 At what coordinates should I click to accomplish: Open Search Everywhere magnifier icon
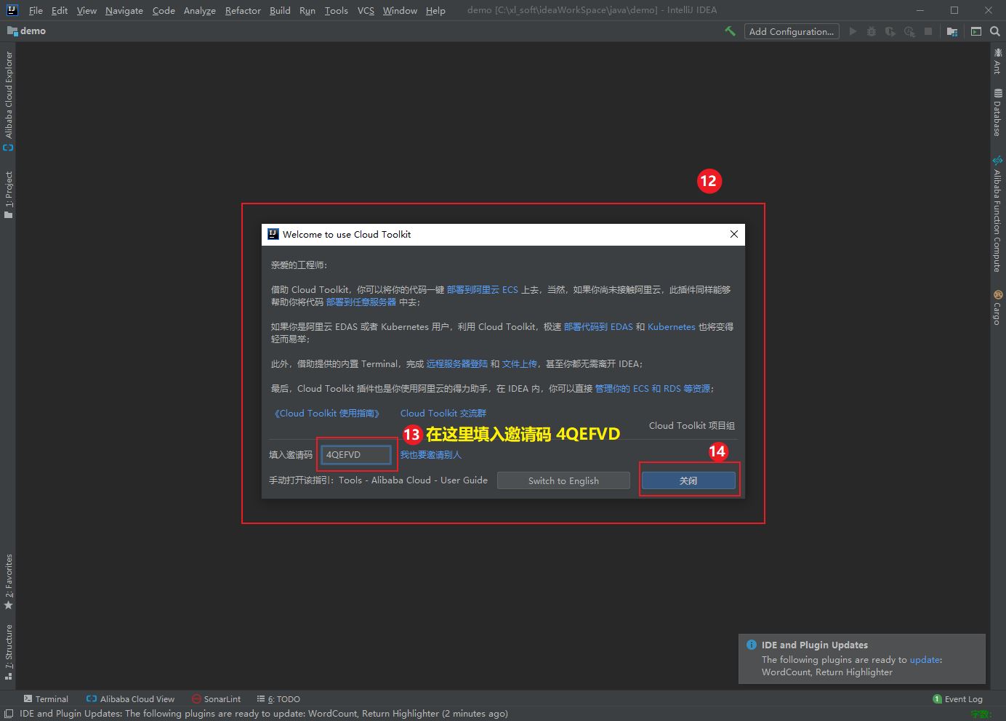tap(994, 31)
